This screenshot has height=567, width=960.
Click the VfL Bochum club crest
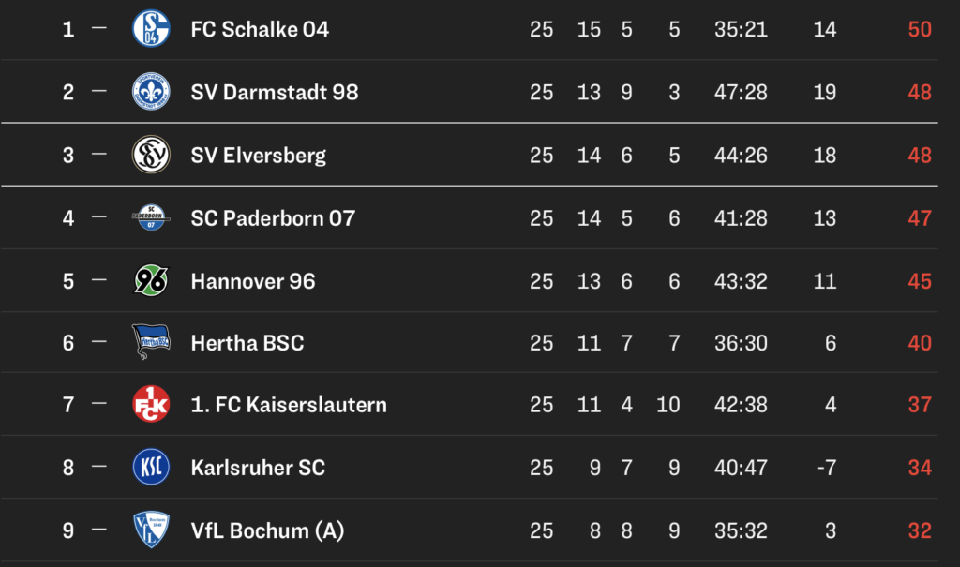151,530
